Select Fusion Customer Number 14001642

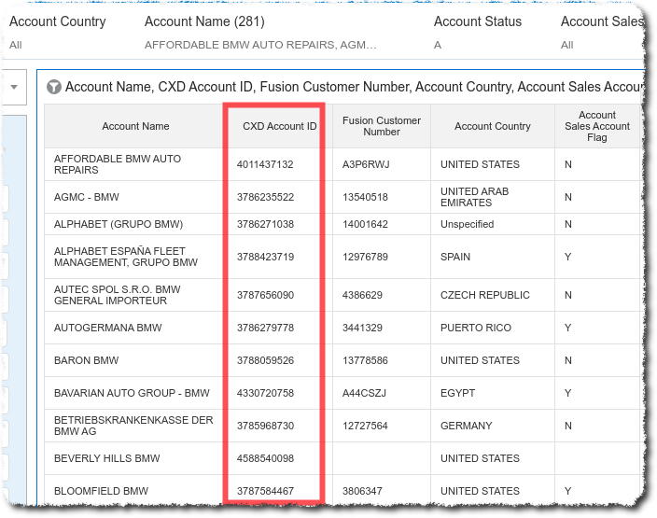(x=365, y=224)
